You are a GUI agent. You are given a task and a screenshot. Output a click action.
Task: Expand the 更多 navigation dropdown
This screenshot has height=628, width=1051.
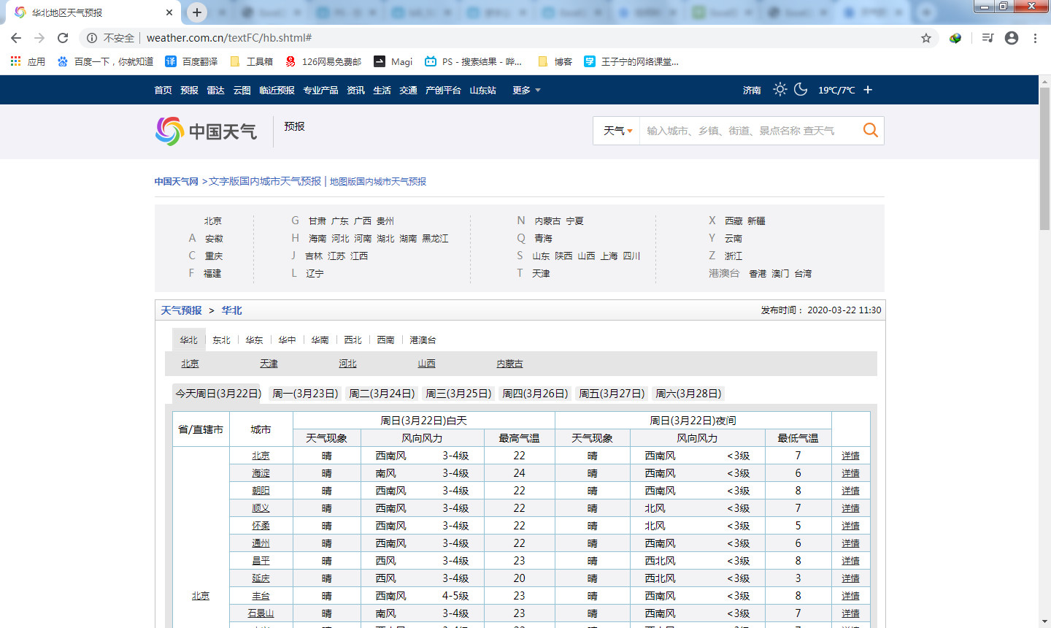pos(526,90)
